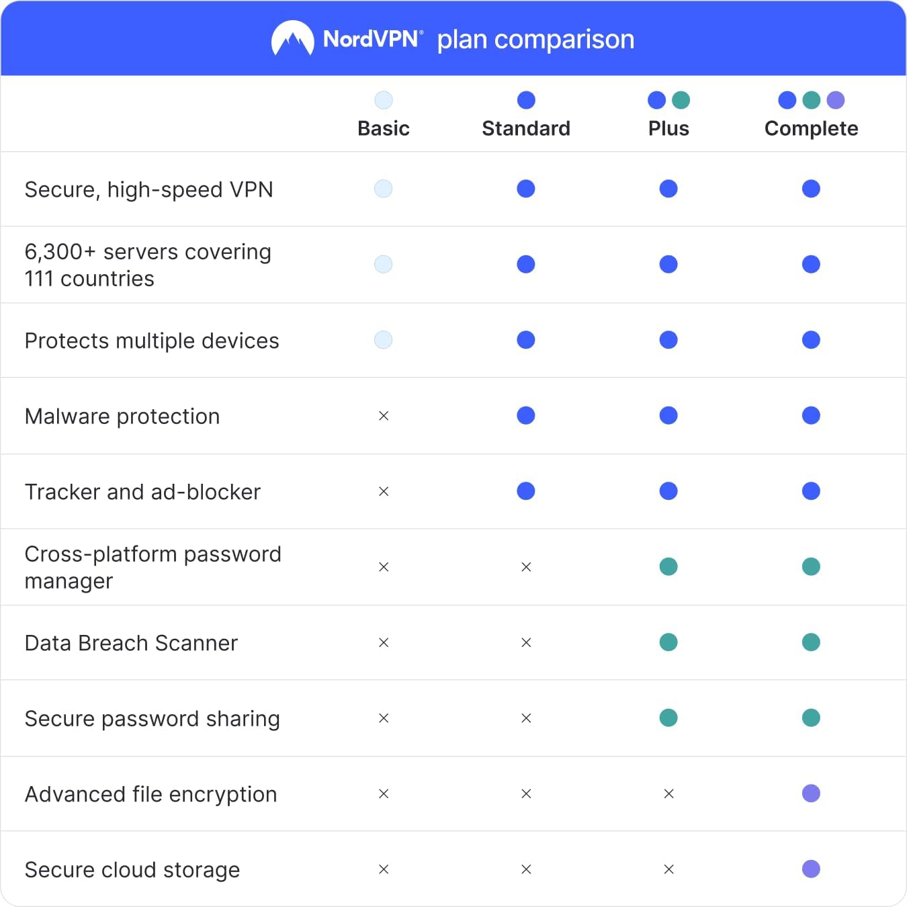Click the Secure, high-speed VPN feature label
Image resolution: width=907 pixels, height=907 pixels.
click(x=148, y=189)
